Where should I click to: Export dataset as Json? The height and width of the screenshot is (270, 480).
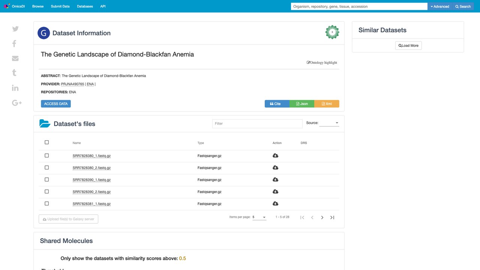302,104
